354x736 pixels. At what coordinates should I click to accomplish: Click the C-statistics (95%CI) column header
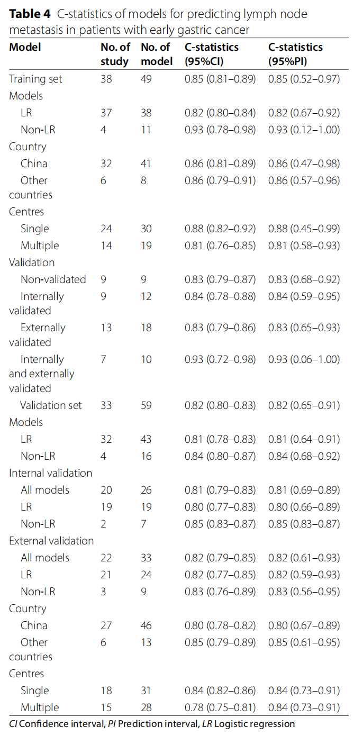pyautogui.click(x=212, y=54)
